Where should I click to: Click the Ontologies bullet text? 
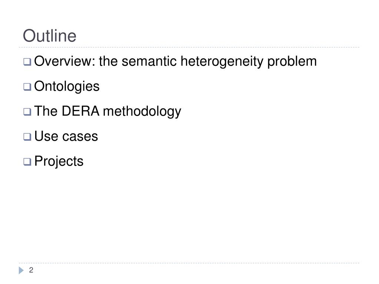pyautogui.click(x=67, y=86)
